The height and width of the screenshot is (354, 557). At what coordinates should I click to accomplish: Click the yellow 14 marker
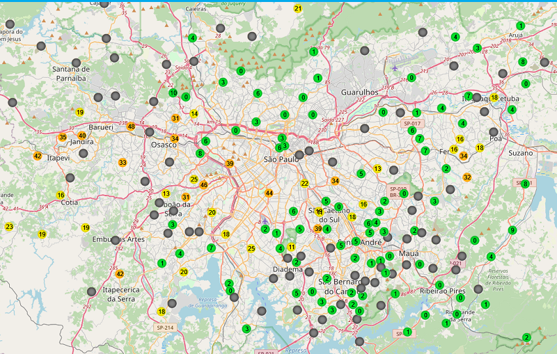tap(194, 114)
